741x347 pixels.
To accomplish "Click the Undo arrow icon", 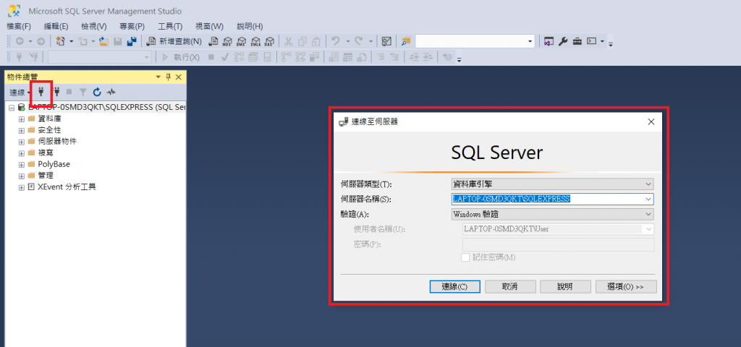I will (336, 41).
